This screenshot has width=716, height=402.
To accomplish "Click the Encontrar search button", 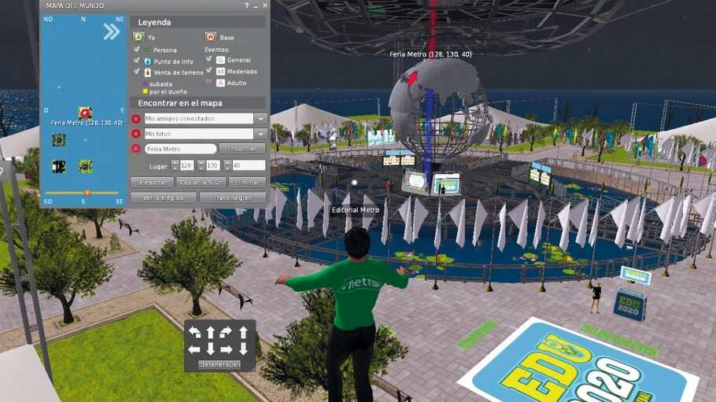I will [x=242, y=149].
